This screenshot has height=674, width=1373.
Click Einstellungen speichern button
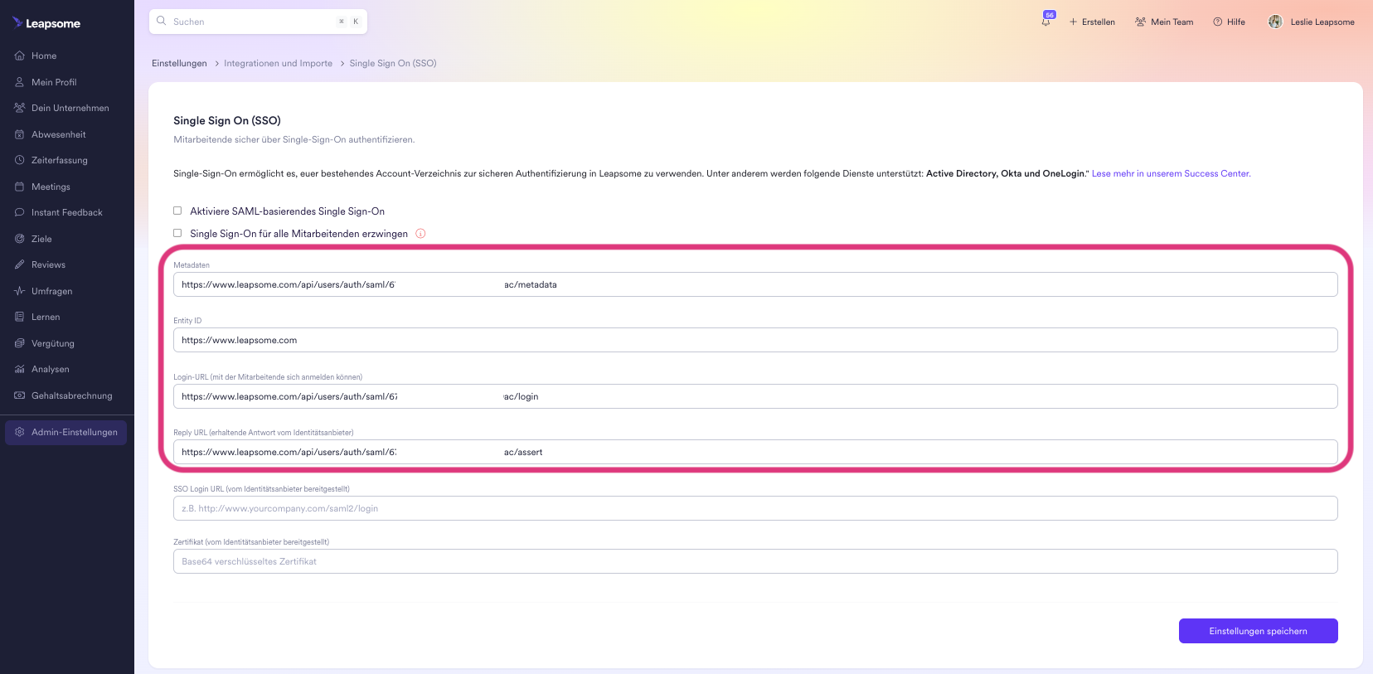pos(1258,631)
